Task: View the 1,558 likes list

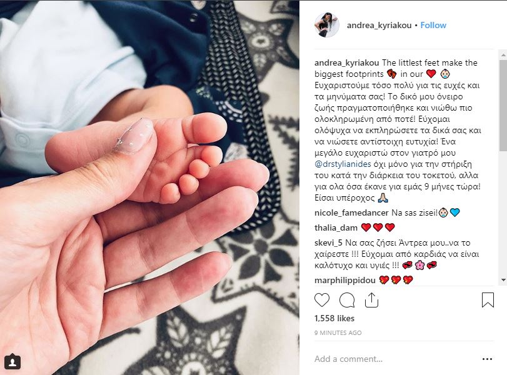Action: (x=334, y=318)
